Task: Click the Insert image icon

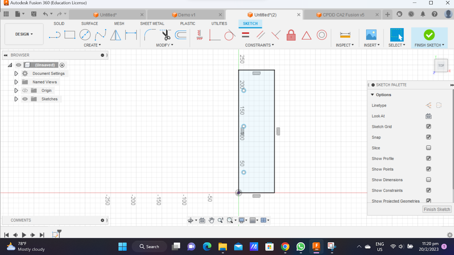Action: tap(371, 35)
